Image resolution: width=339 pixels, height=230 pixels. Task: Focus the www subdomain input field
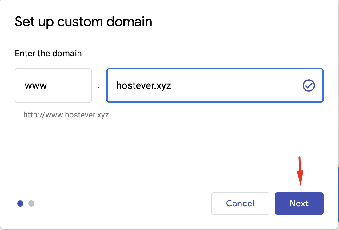tap(53, 85)
